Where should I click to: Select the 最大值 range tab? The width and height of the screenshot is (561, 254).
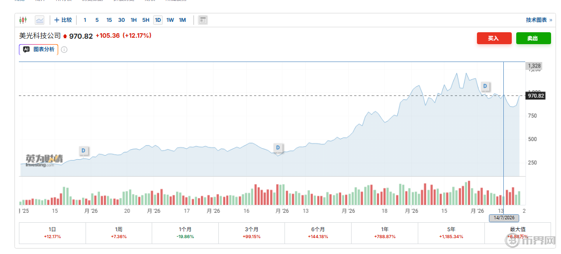pos(518,233)
